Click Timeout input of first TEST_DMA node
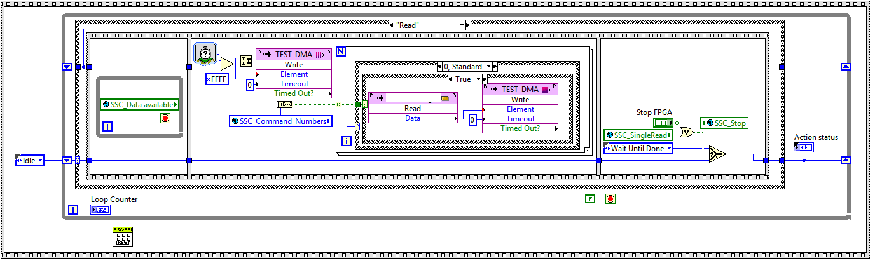Screen dimensions: 875x263 (293, 84)
